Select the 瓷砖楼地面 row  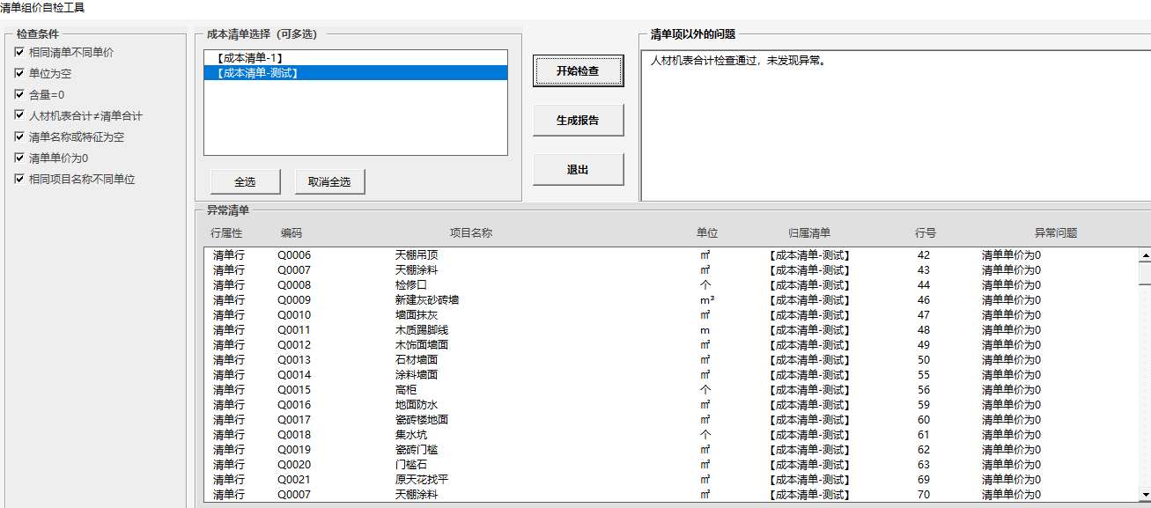pyautogui.click(x=670, y=420)
